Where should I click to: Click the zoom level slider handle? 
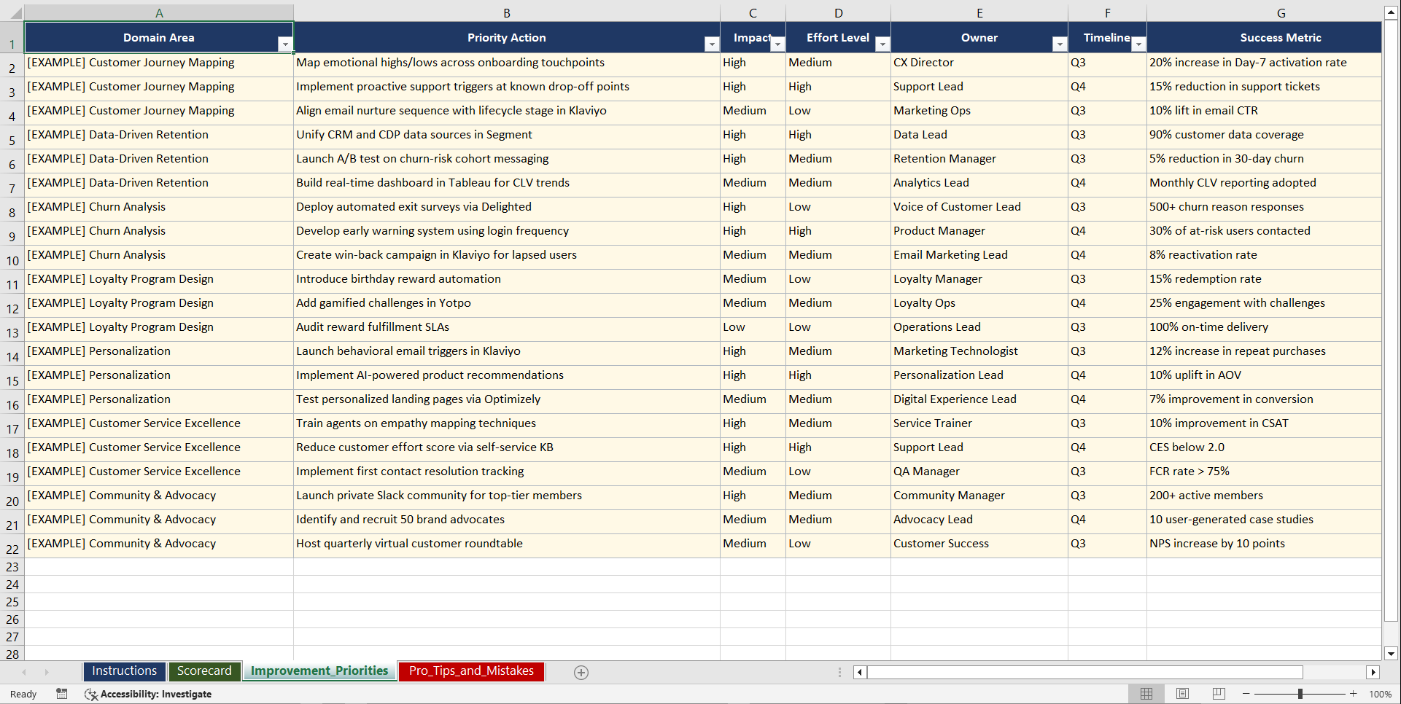[x=1300, y=694]
